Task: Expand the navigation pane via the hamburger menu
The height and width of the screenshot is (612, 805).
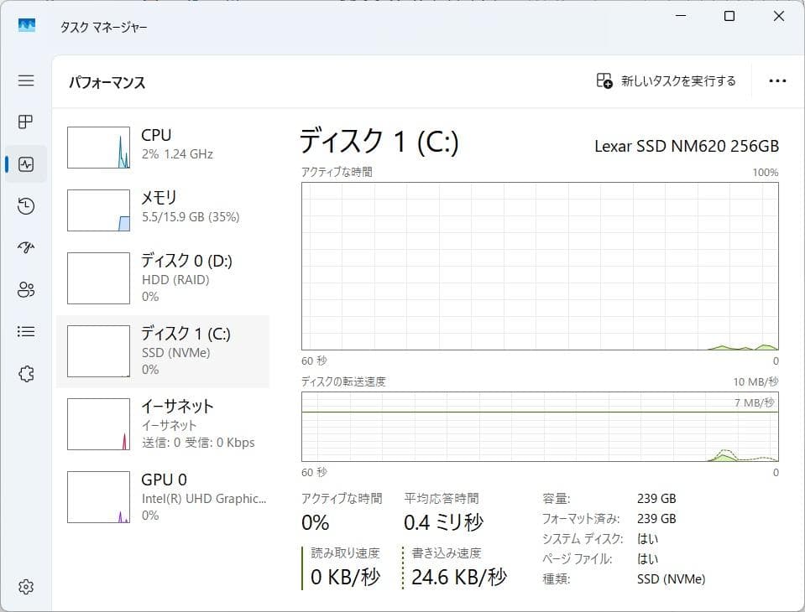Action: click(x=25, y=80)
